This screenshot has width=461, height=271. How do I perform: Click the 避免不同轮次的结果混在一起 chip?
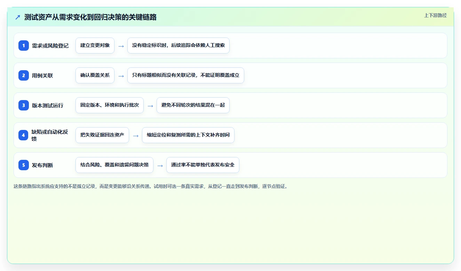[x=193, y=105]
